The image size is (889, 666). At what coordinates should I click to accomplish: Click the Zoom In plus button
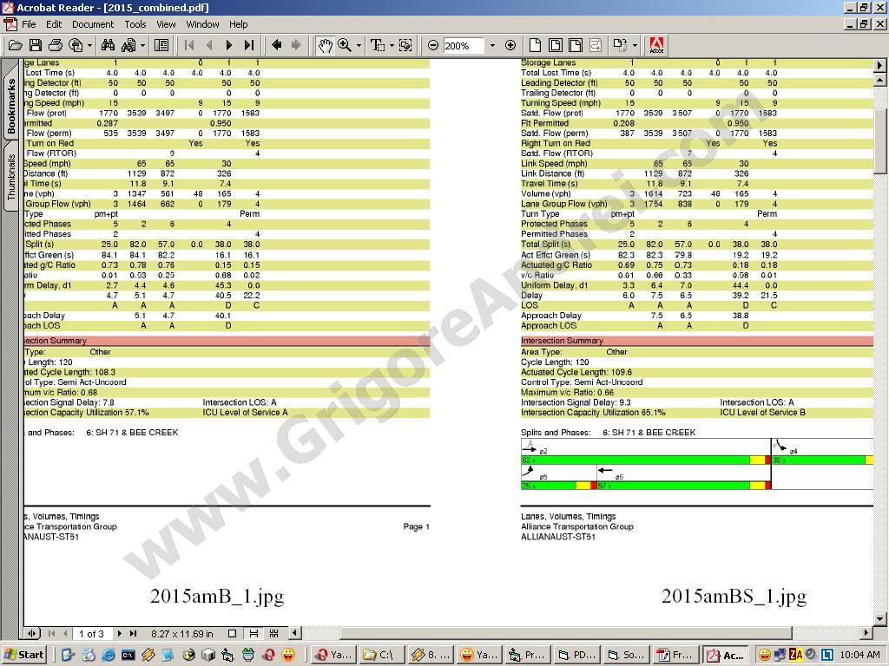[510, 45]
